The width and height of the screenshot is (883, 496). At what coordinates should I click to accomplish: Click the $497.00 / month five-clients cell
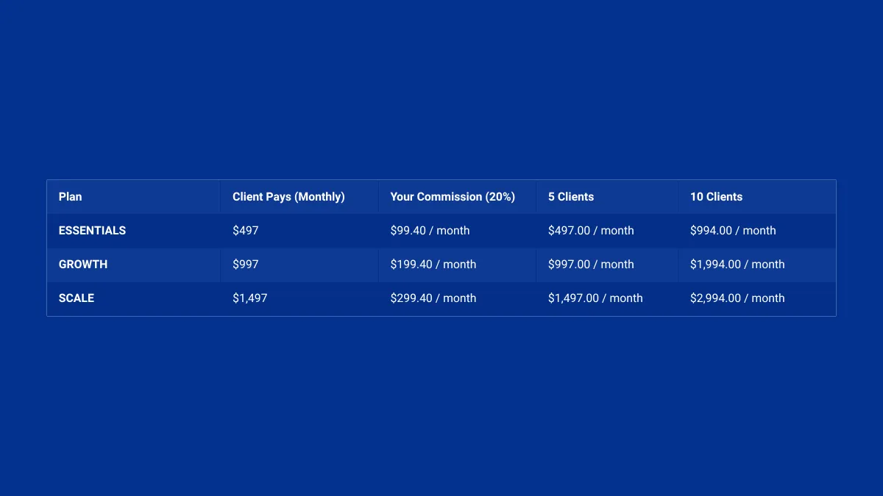[x=607, y=231]
